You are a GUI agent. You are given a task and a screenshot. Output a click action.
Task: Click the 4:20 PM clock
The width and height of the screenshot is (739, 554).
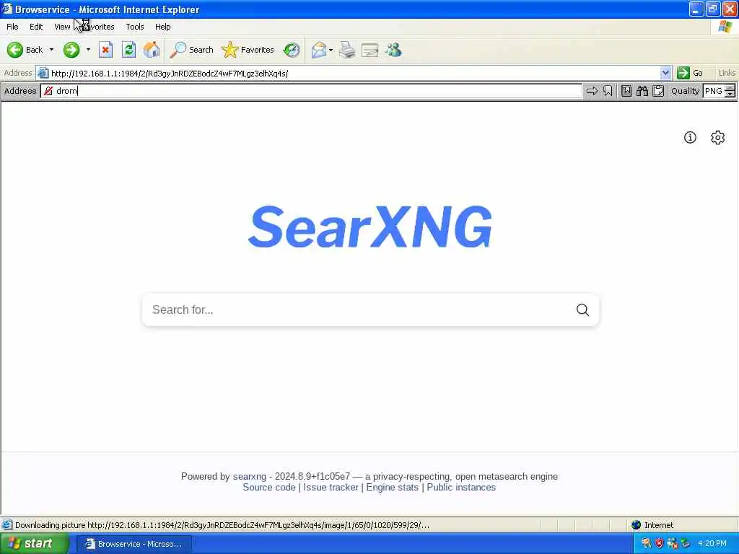coord(712,543)
